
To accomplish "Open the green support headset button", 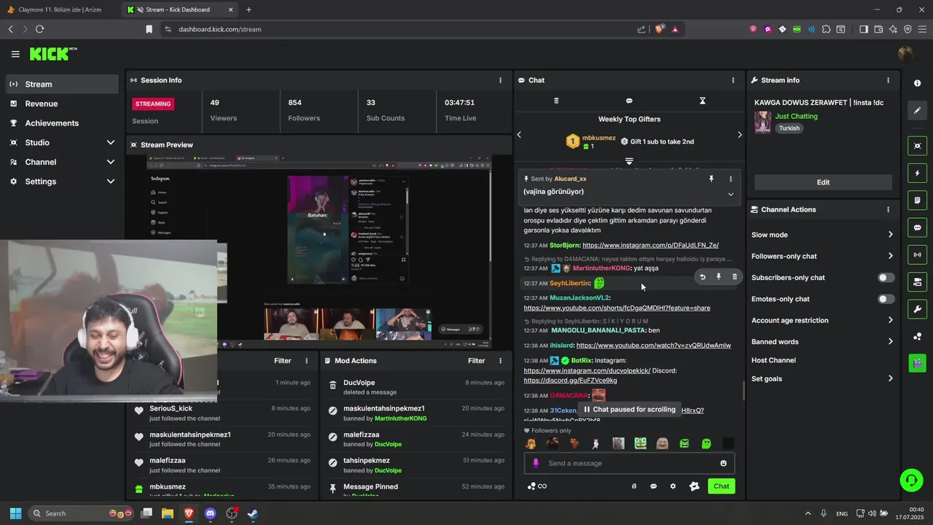I will click(910, 480).
